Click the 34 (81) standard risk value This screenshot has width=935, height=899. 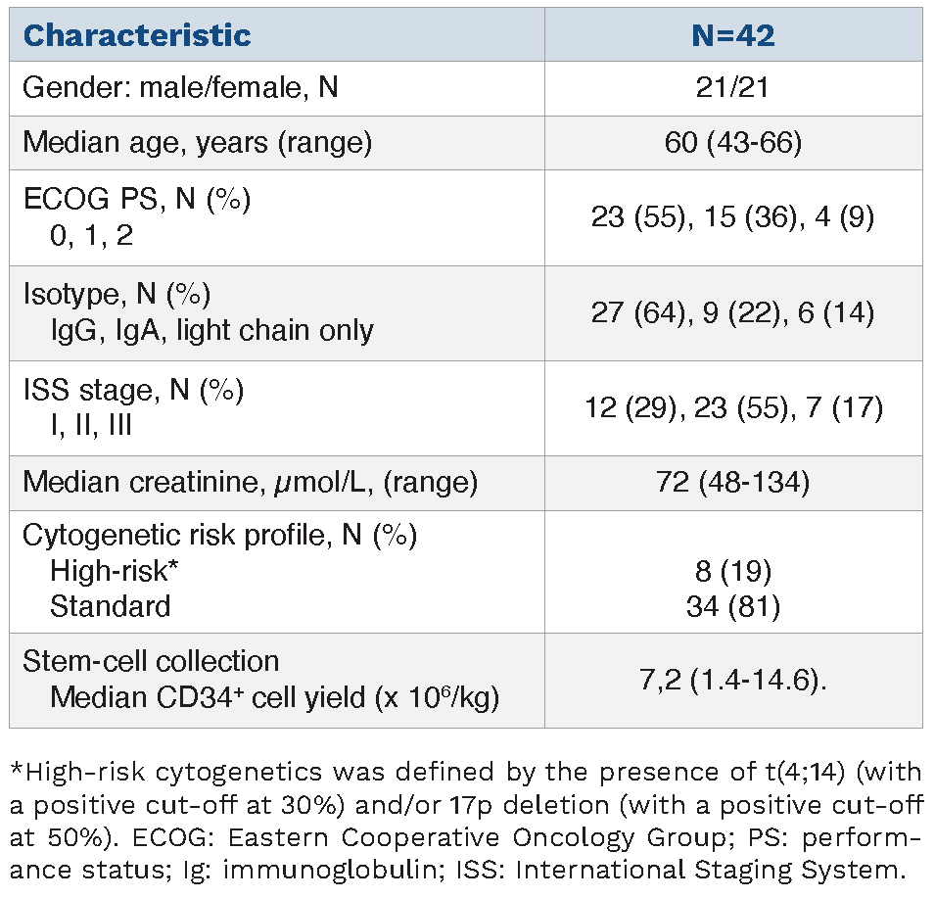(733, 606)
